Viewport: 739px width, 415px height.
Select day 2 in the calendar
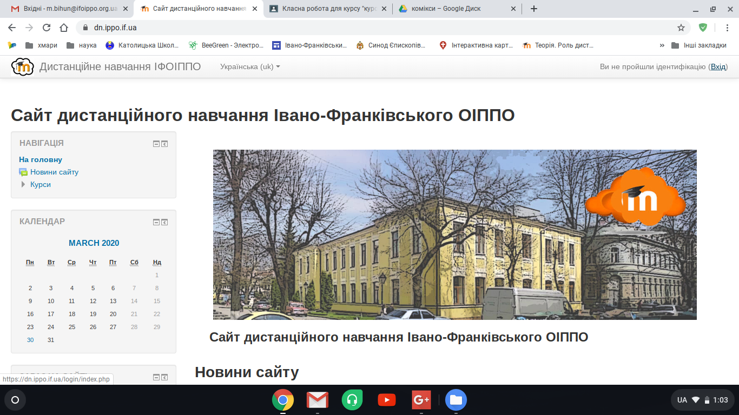click(30, 288)
